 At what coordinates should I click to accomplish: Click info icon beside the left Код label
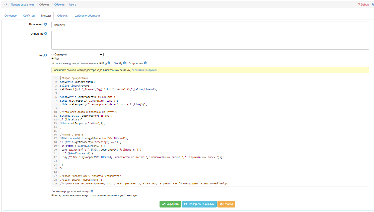pyautogui.click(x=46, y=55)
